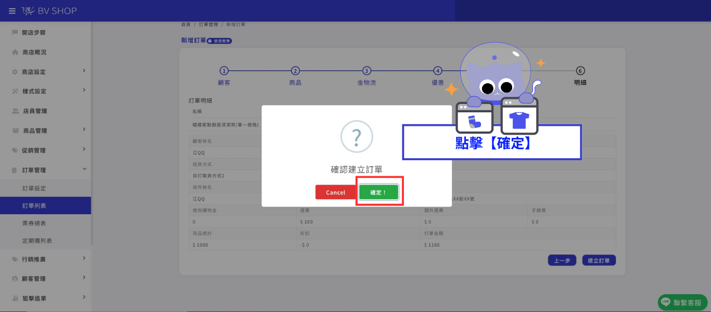The width and height of the screenshot is (711, 312).
Task: Expand the 商品管理 submenu
Action: [x=84, y=130]
